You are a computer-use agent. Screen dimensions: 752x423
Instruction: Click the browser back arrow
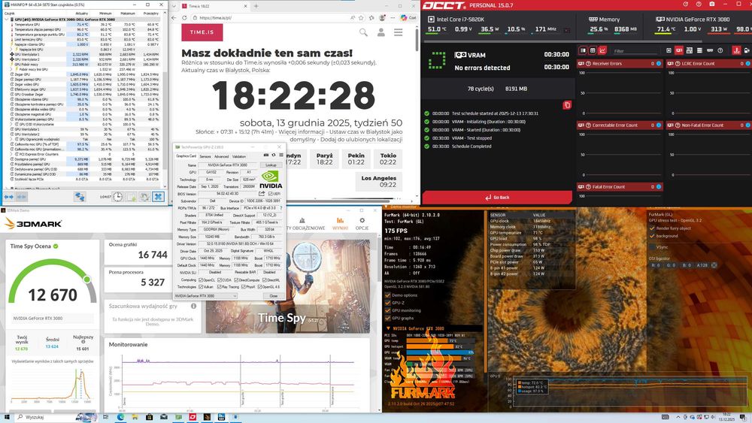(174, 18)
